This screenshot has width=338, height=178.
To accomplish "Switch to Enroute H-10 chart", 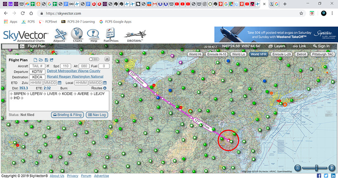I will 217,54.
